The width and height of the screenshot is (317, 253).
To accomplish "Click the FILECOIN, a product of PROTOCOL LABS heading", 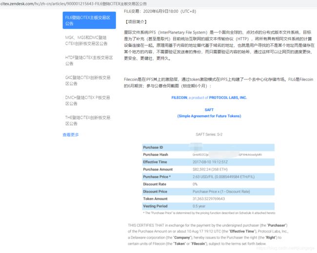I will click(x=209, y=97).
